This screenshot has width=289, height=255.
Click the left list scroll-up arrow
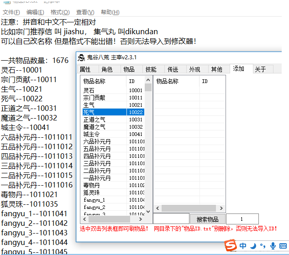tap(148, 80)
